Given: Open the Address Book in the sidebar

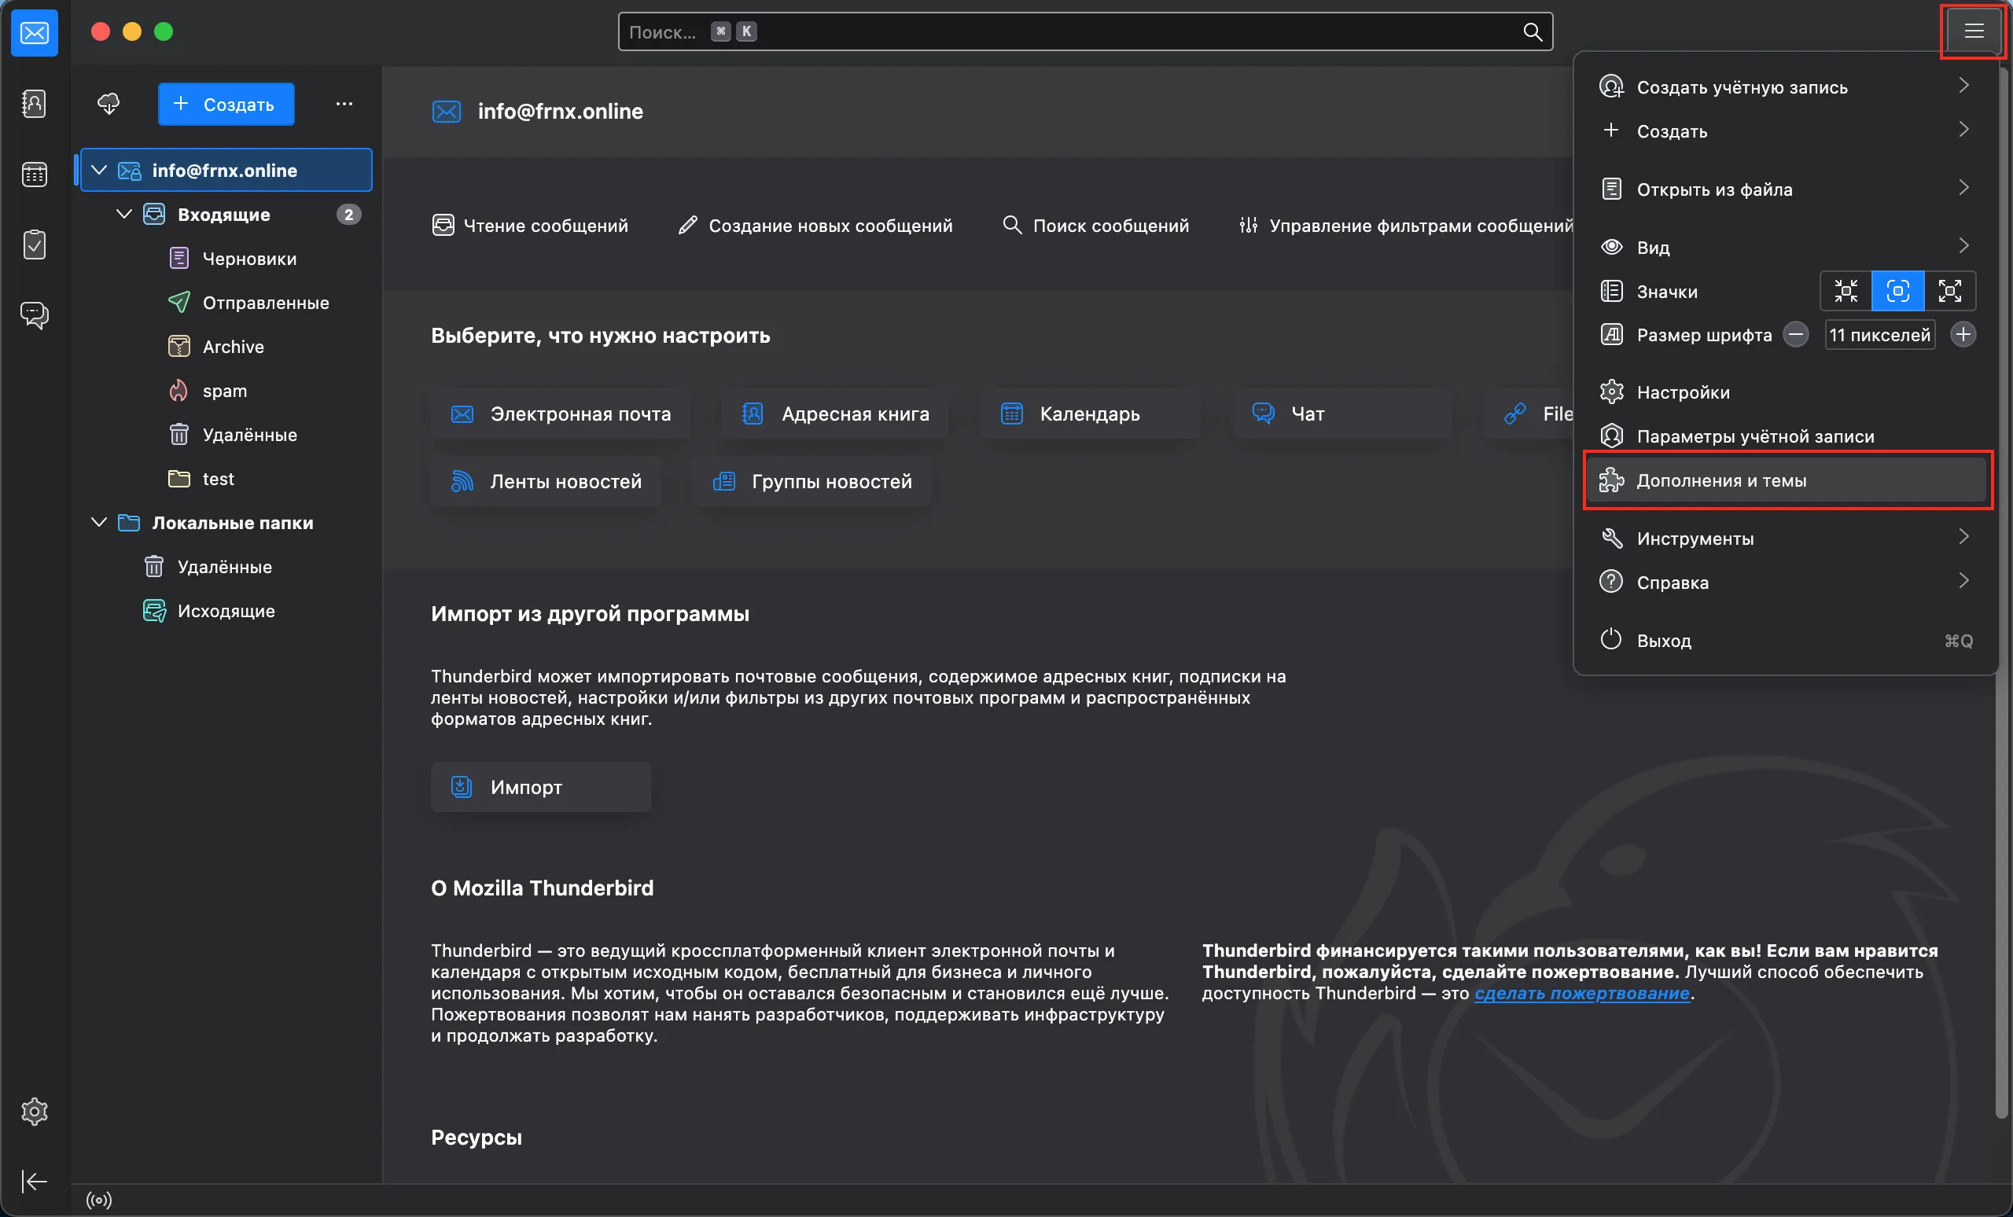Looking at the screenshot, I should point(34,104).
